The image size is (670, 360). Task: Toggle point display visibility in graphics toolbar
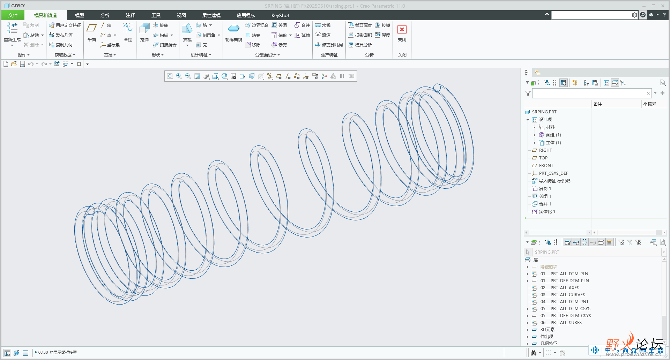tap(297, 76)
